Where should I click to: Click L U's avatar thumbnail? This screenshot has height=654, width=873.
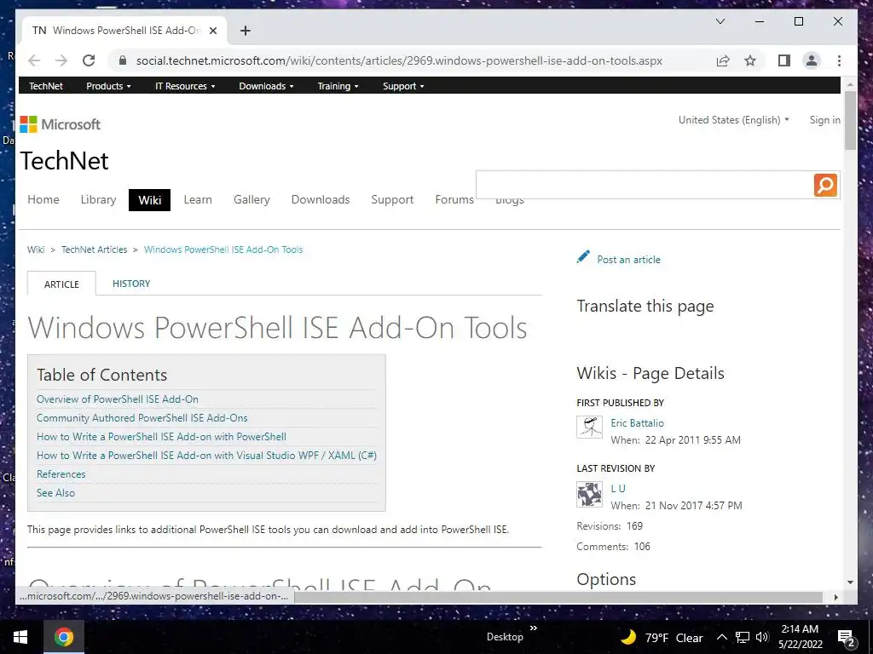click(x=589, y=494)
